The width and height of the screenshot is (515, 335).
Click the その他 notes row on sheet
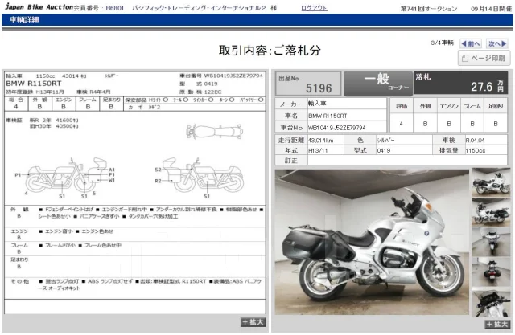135,288
